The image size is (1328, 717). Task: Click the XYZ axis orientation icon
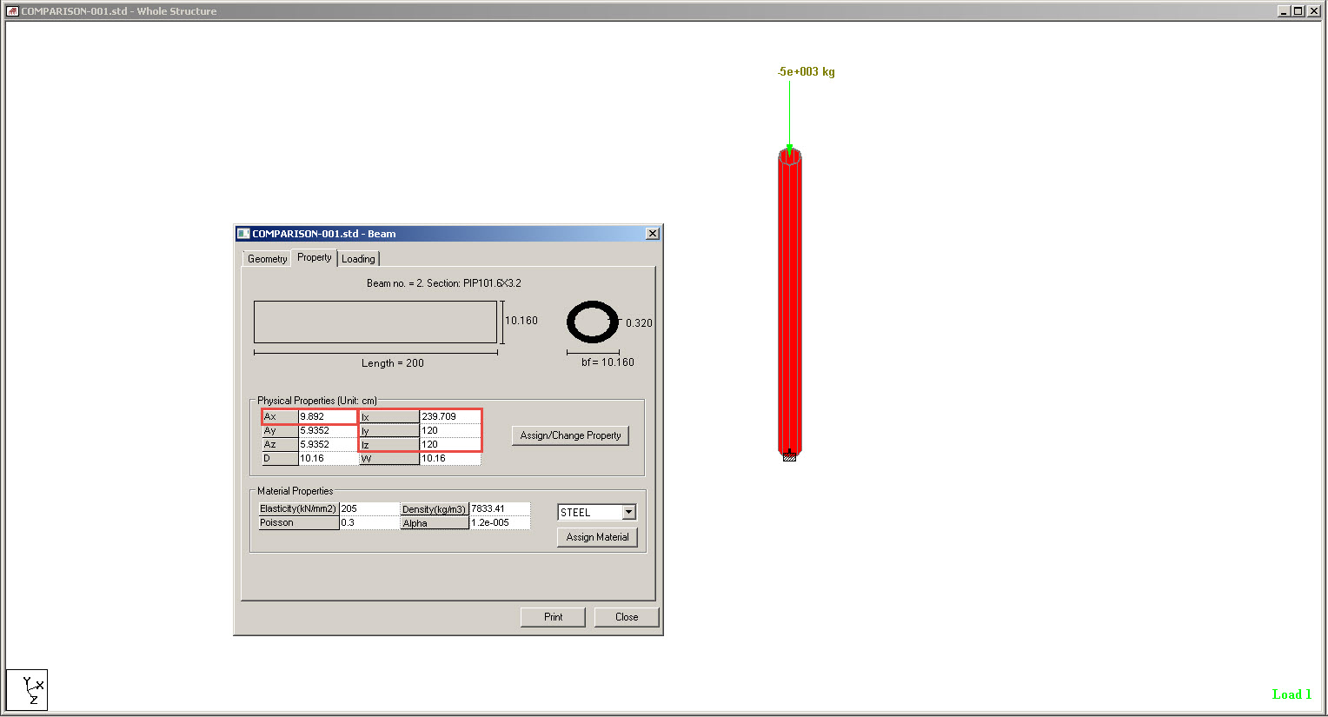(x=27, y=690)
